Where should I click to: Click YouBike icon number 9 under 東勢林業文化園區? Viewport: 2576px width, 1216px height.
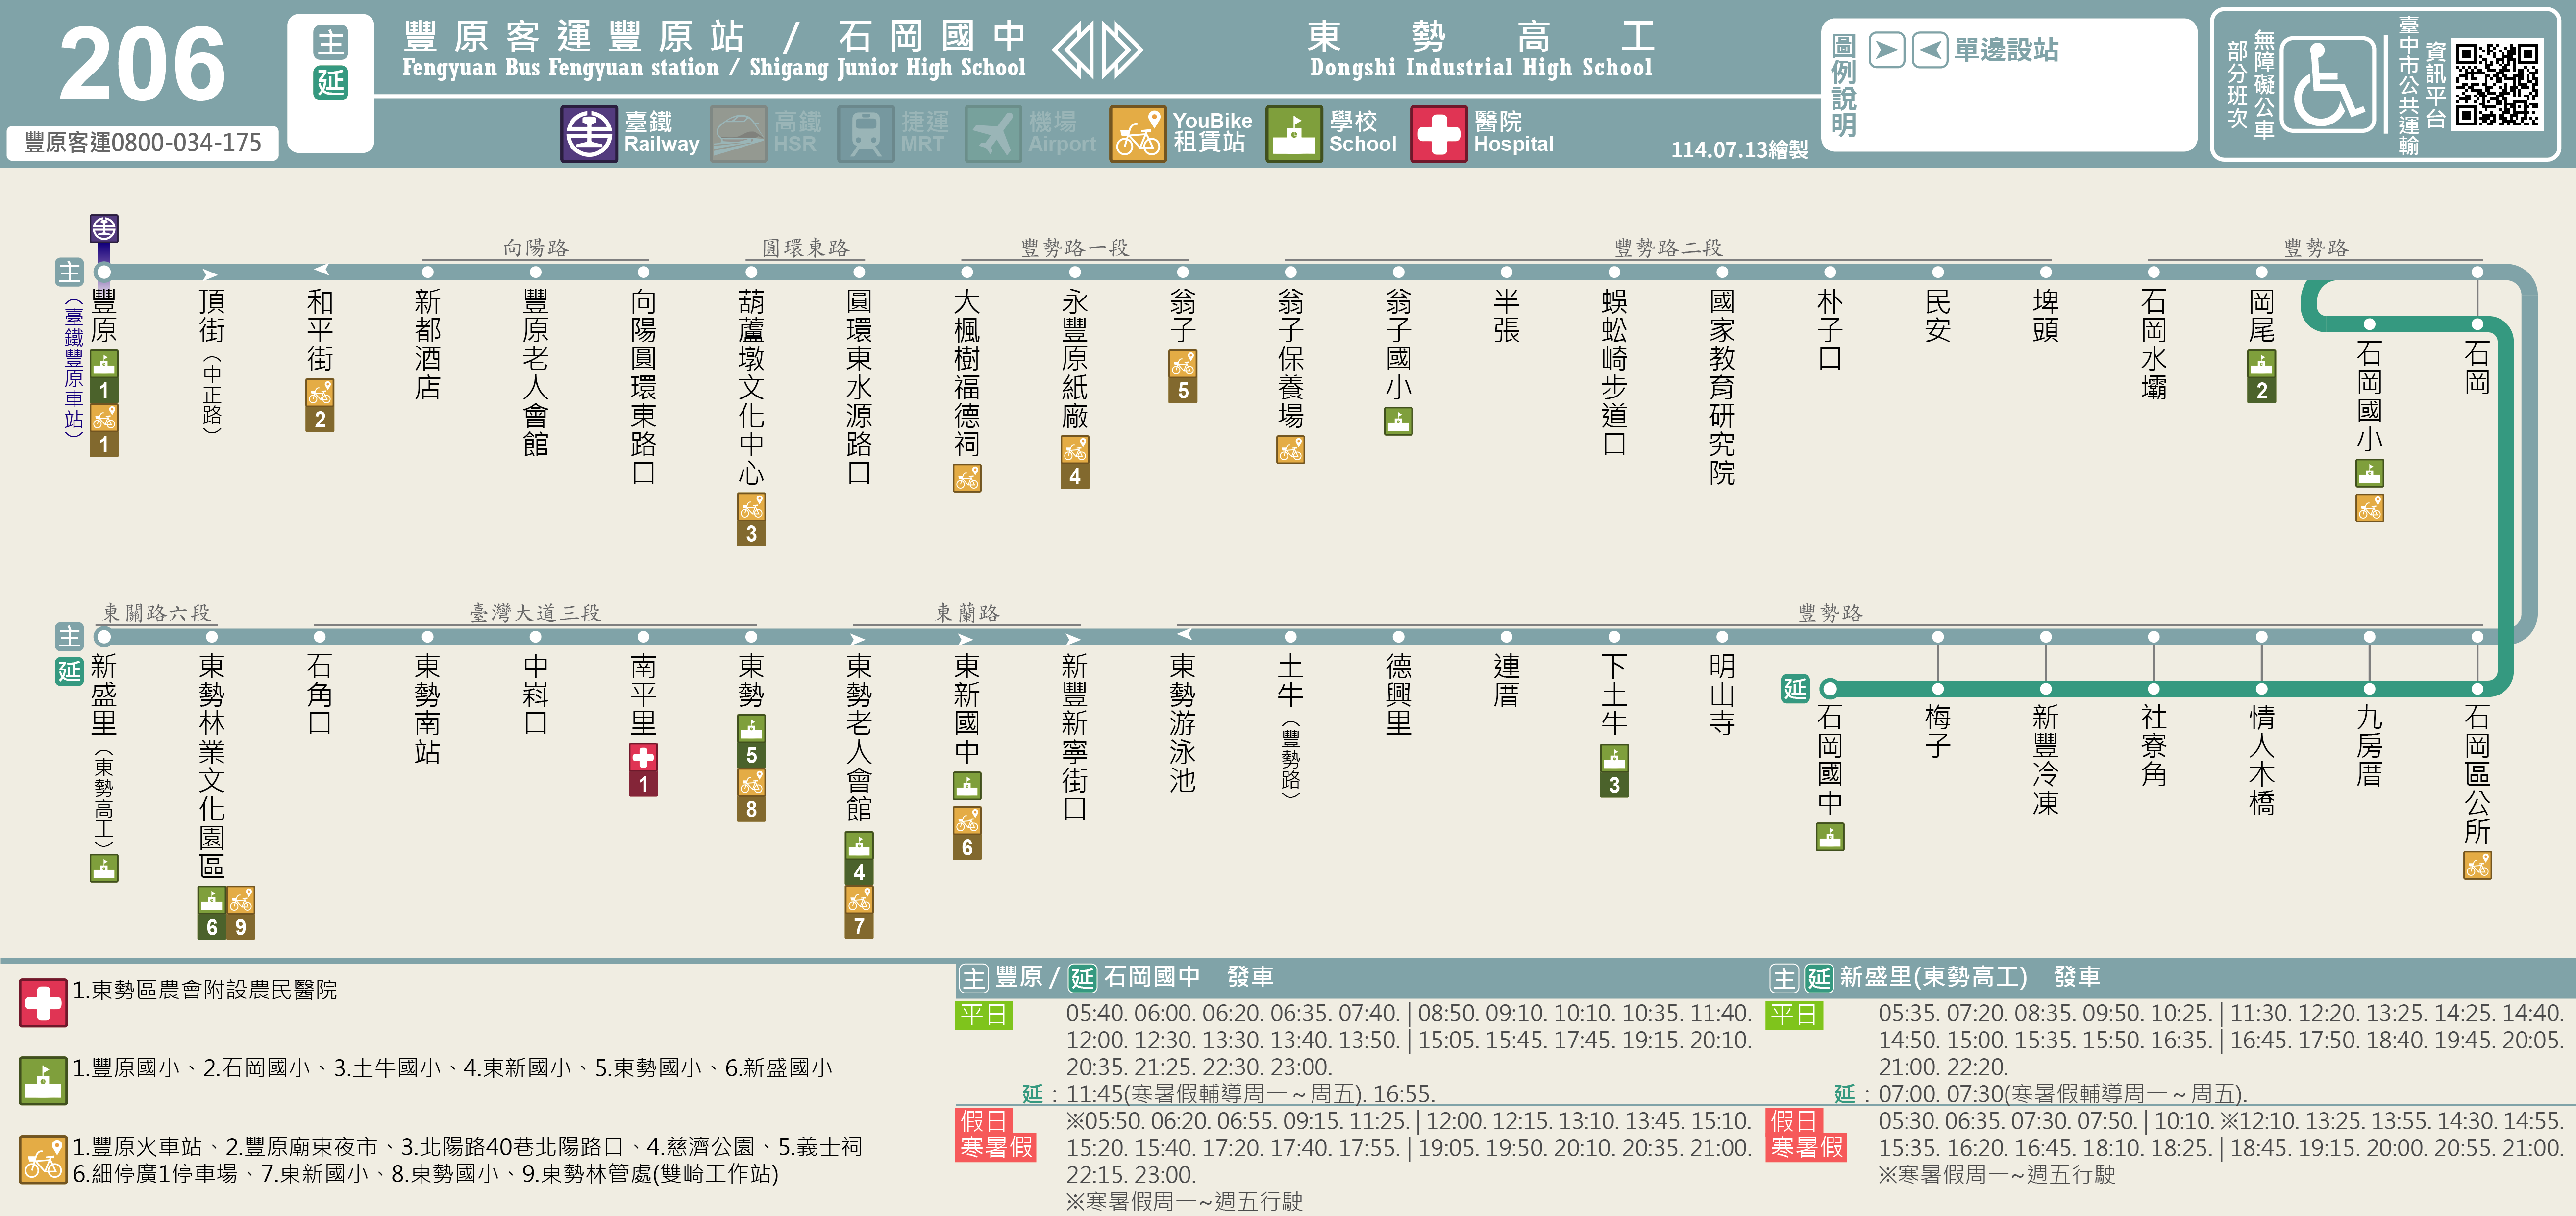coord(241,913)
